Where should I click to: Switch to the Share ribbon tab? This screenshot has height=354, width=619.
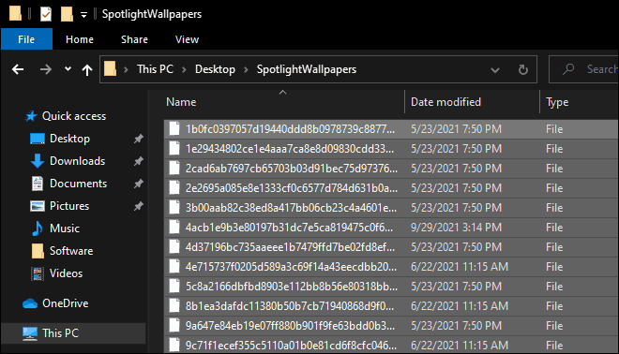[134, 39]
